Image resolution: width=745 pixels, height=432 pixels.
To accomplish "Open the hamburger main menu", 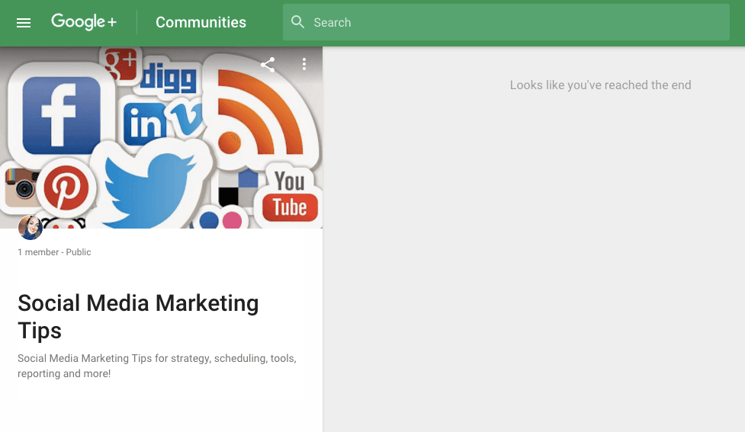I will [24, 23].
